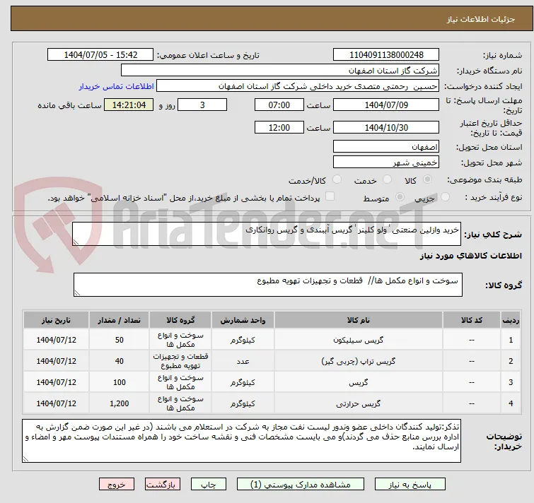This screenshot has height=503, width=534.
Task: Click the تعداد / مقدار column header
Action: (x=120, y=320)
